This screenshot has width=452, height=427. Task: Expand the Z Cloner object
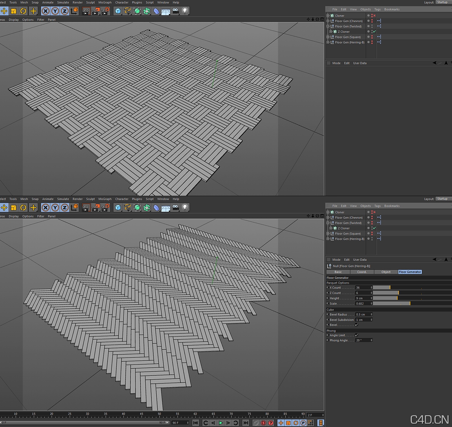coord(331,31)
